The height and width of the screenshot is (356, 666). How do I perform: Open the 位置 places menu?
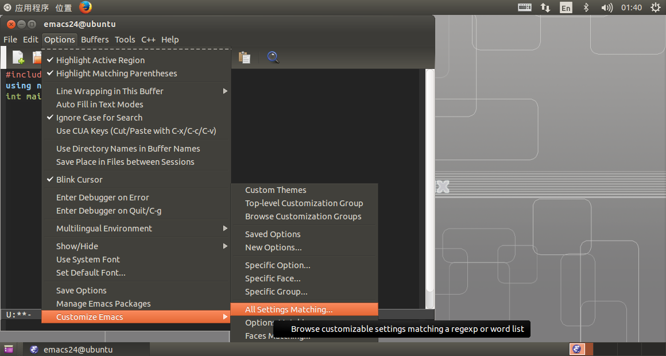63,7
